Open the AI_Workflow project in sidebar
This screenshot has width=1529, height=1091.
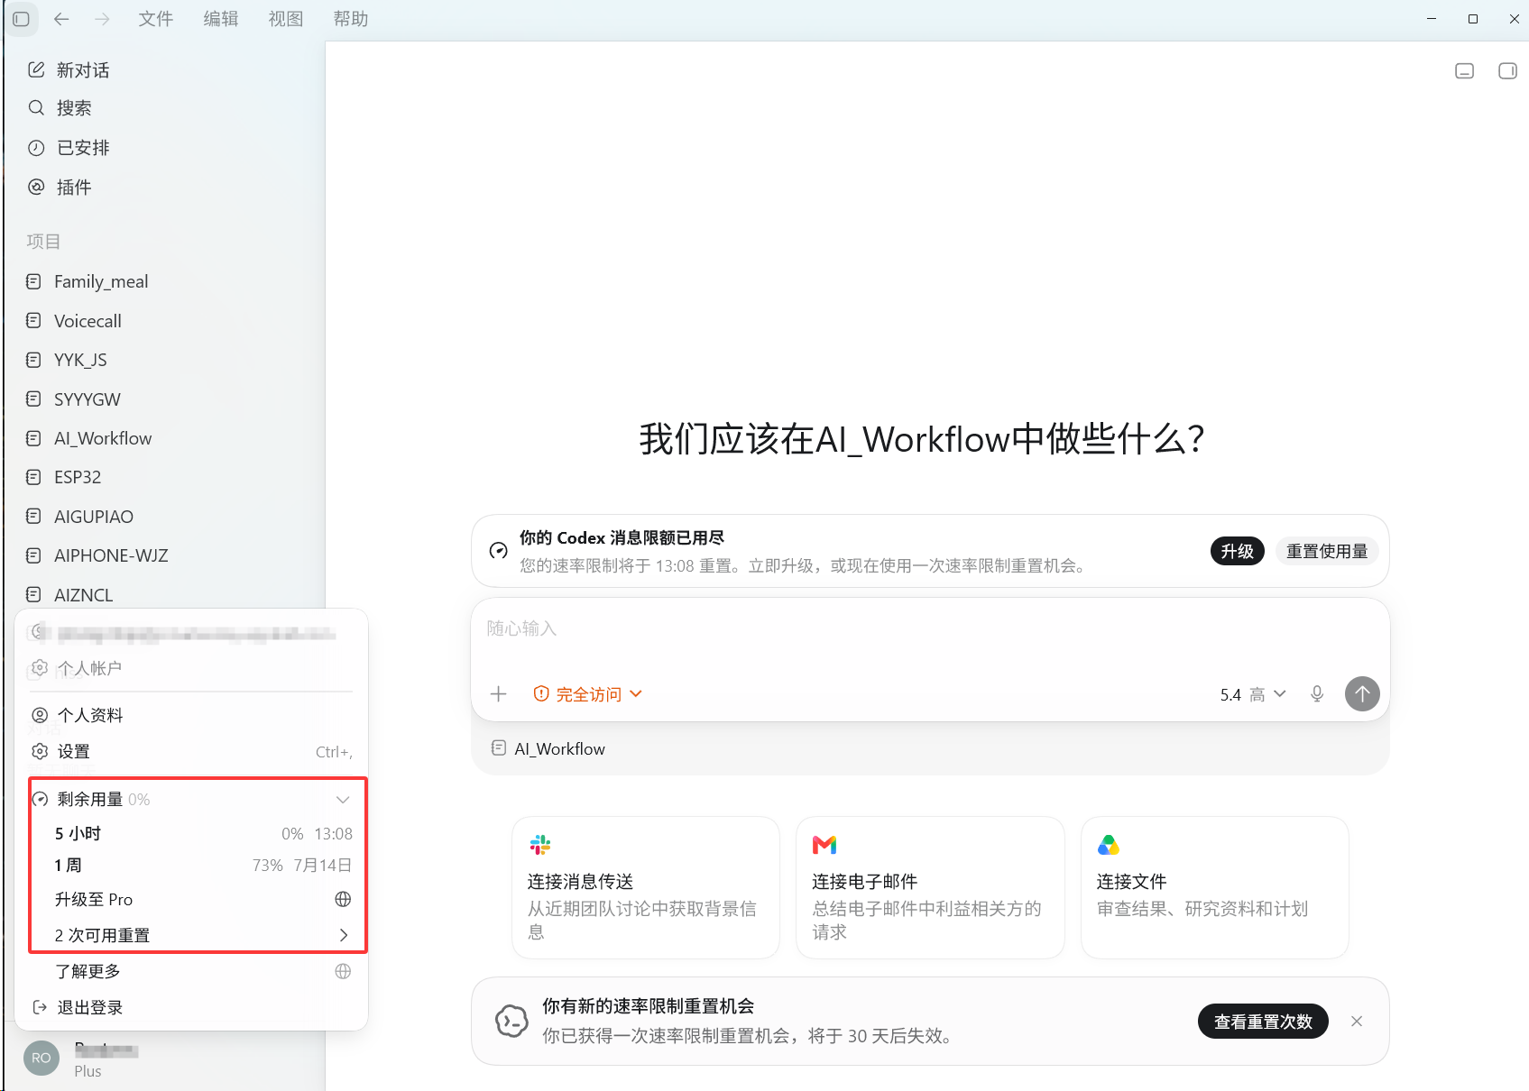click(x=166, y=438)
